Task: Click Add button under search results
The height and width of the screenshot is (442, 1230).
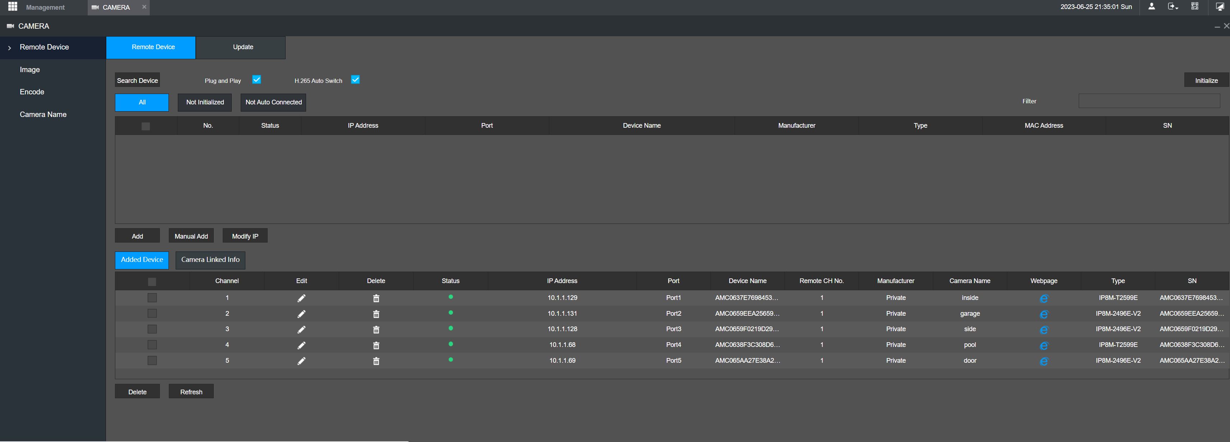Action: 138,236
